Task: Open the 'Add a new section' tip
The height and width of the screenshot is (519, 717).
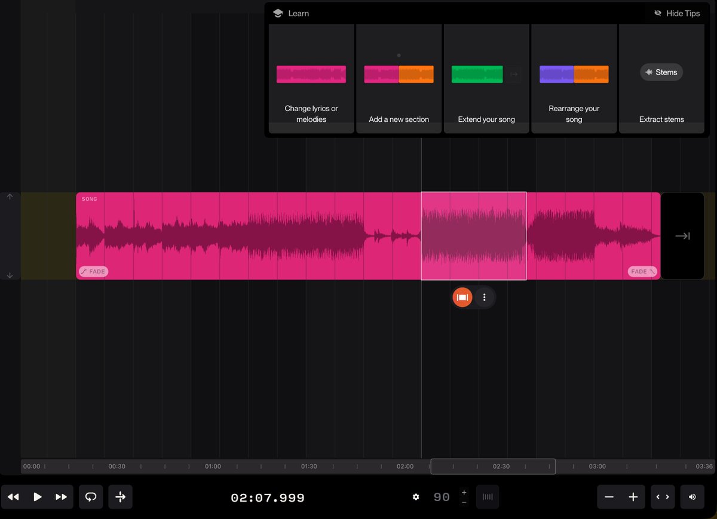Action: point(399,78)
